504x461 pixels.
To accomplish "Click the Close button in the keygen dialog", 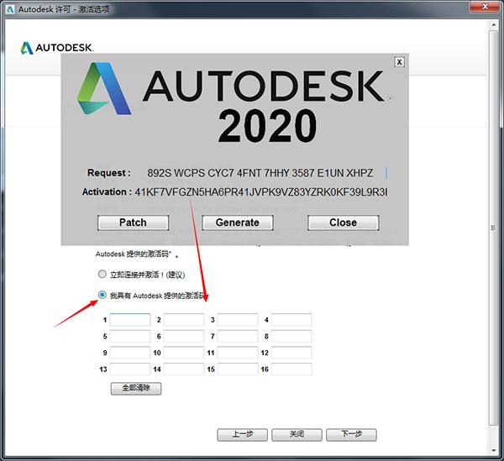I will [x=344, y=223].
